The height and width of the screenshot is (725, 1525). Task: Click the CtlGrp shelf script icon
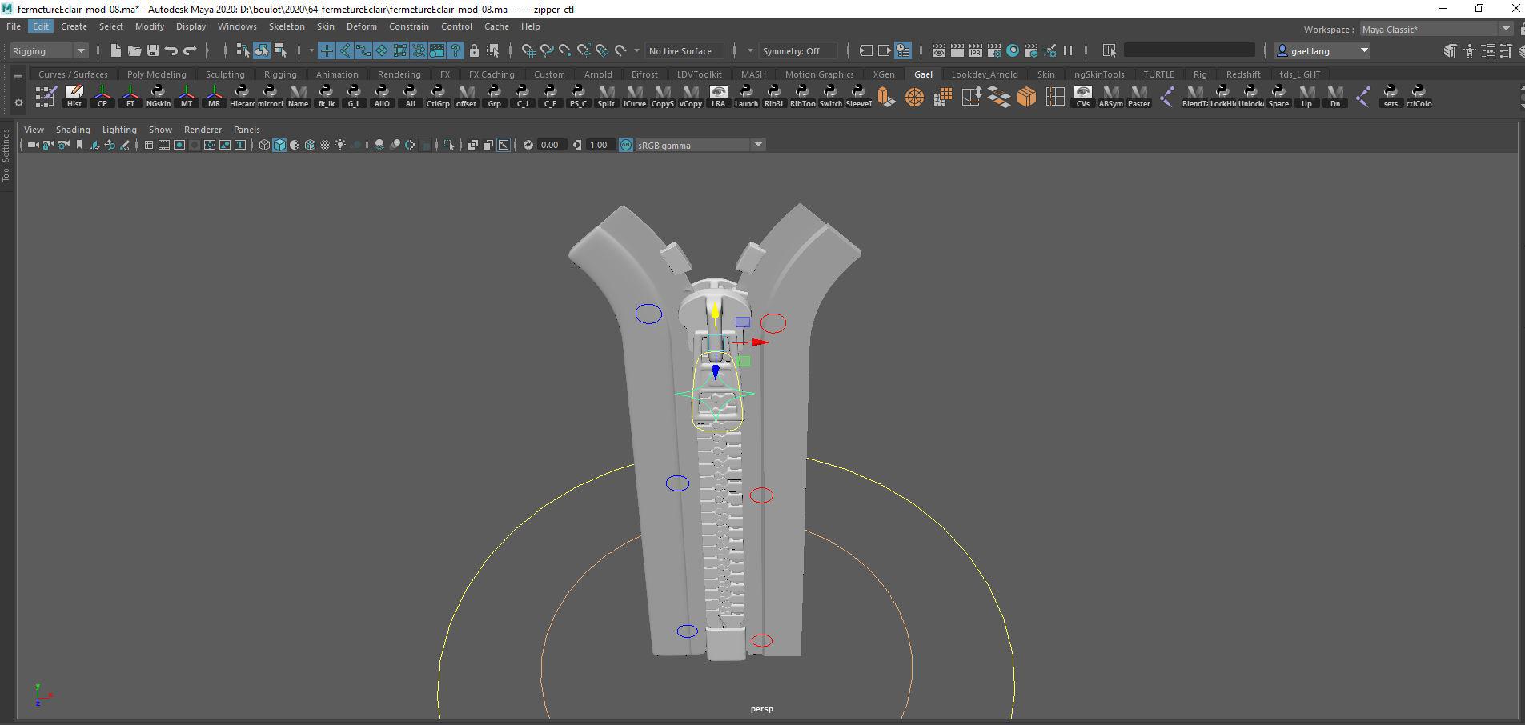[x=438, y=96]
